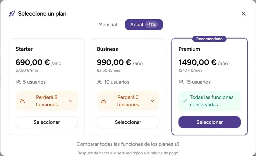
Task: Expand the 'Perderá 8 funciones' chevron
Action: pos(71,101)
